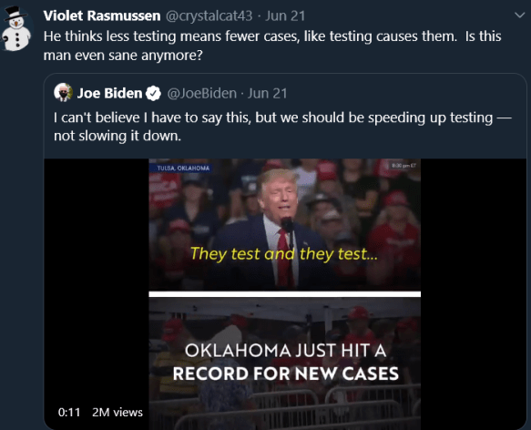Click the 0:11 video duration label
The image size is (531, 430).
click(69, 412)
